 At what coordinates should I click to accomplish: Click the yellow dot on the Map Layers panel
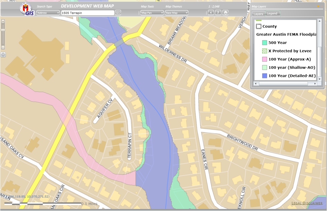point(318,6)
